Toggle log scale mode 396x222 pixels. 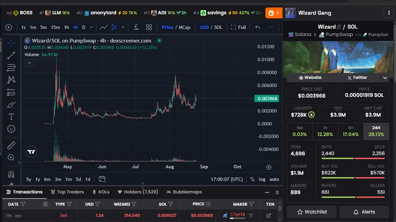(x=262, y=179)
